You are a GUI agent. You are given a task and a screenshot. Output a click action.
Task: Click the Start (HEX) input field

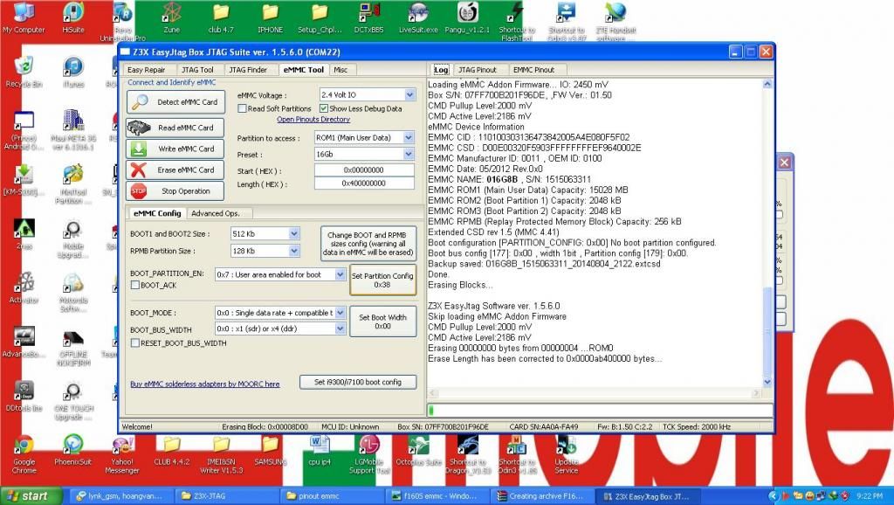click(x=364, y=170)
